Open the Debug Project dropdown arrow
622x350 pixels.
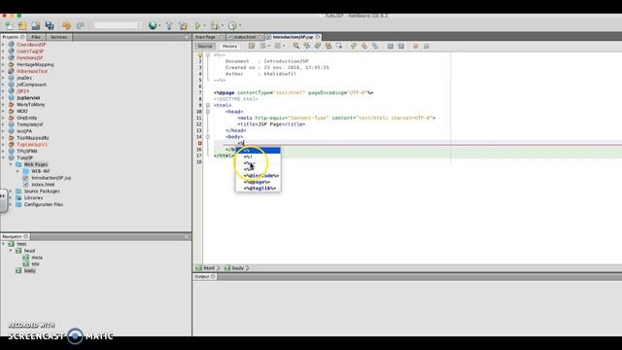(223, 26)
